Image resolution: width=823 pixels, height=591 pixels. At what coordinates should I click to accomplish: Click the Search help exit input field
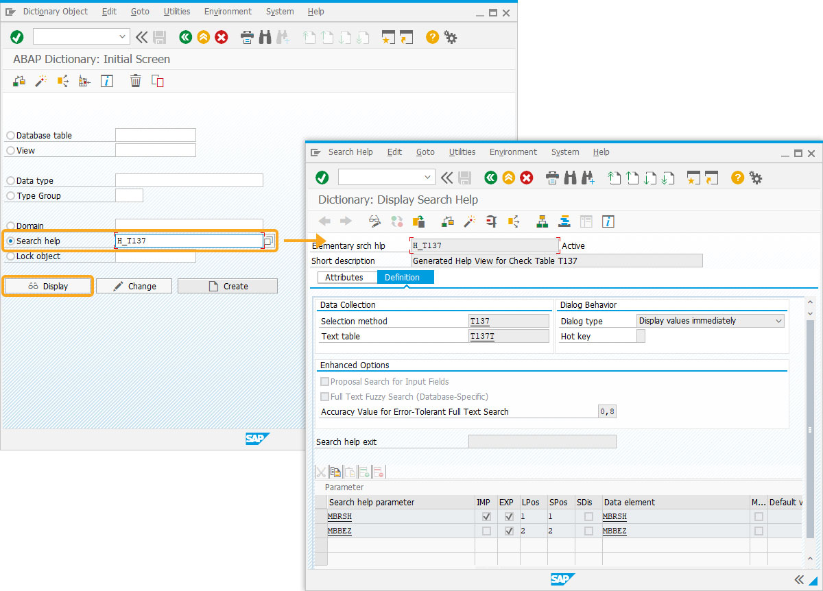(542, 442)
